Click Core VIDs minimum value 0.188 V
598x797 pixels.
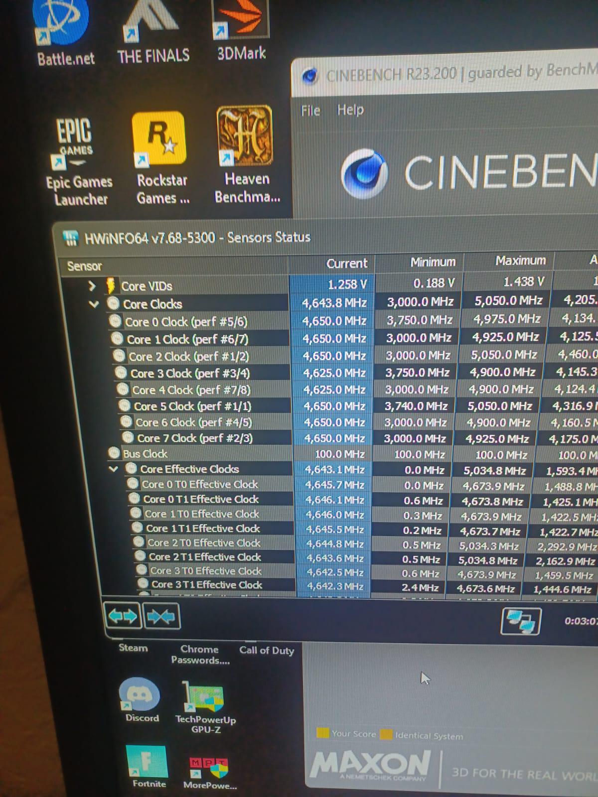tap(434, 283)
